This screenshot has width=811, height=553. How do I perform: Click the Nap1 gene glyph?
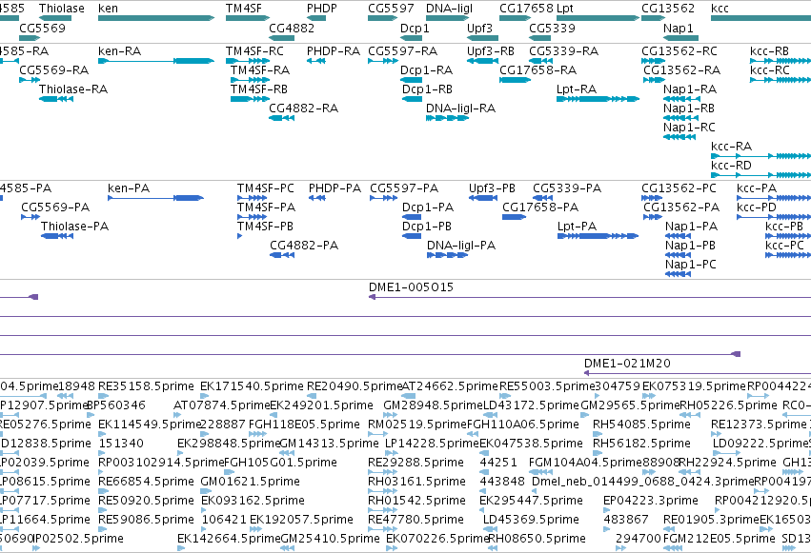680,38
